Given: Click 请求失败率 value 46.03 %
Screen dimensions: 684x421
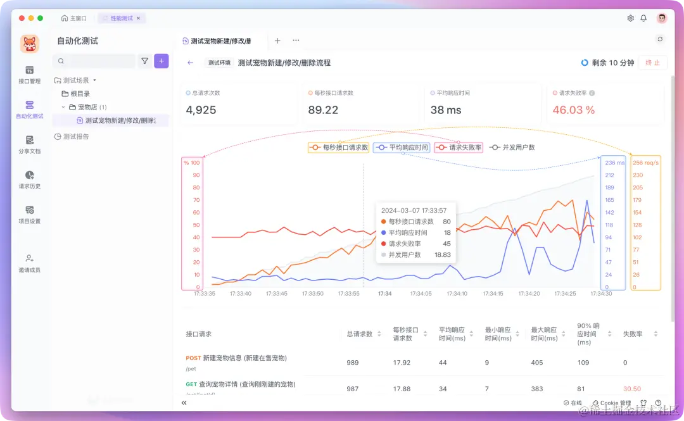Looking at the screenshot, I should point(574,110).
